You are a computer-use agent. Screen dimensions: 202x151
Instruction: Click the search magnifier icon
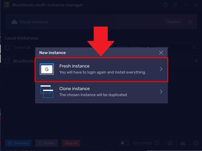tap(194, 47)
